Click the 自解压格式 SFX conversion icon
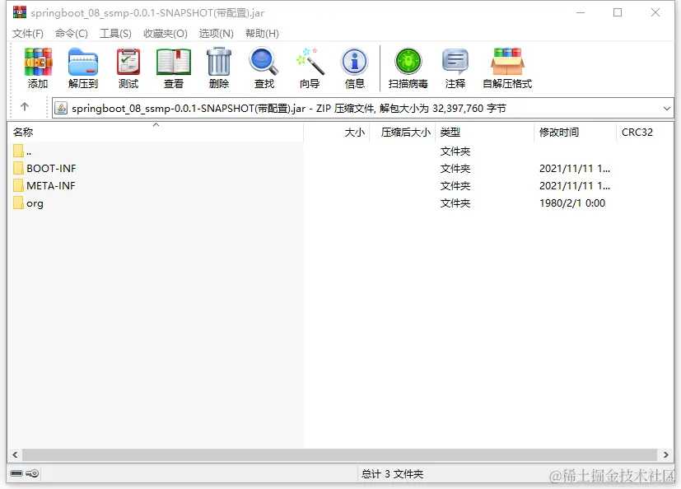 tap(506, 68)
